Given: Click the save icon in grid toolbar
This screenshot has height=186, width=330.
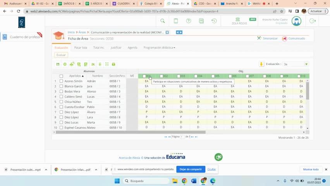Looking at the screenshot, I should click(x=58, y=64).
